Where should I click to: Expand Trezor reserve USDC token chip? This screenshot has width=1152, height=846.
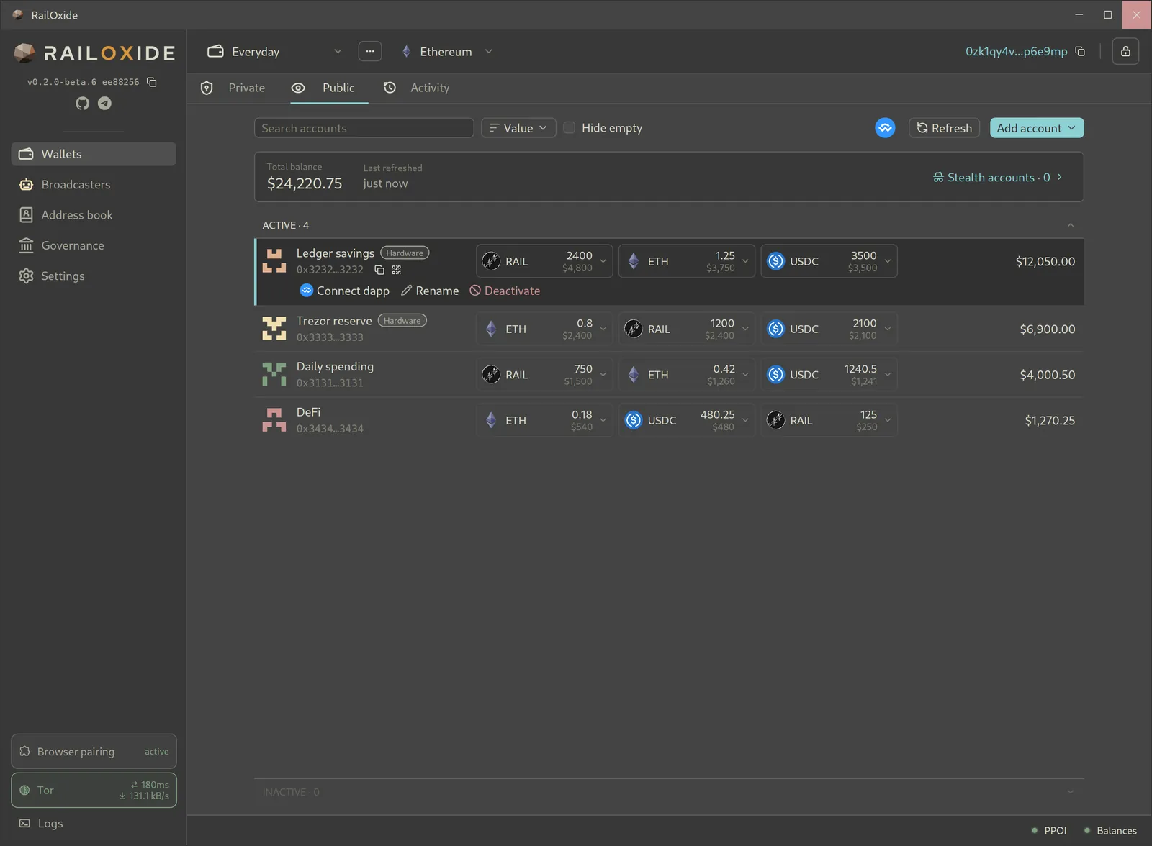click(829, 329)
